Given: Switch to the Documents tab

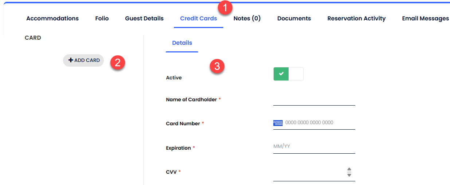Looking at the screenshot, I should point(294,18).
